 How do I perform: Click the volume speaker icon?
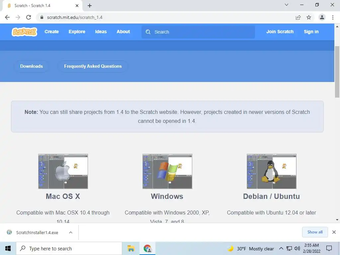tap(297, 248)
